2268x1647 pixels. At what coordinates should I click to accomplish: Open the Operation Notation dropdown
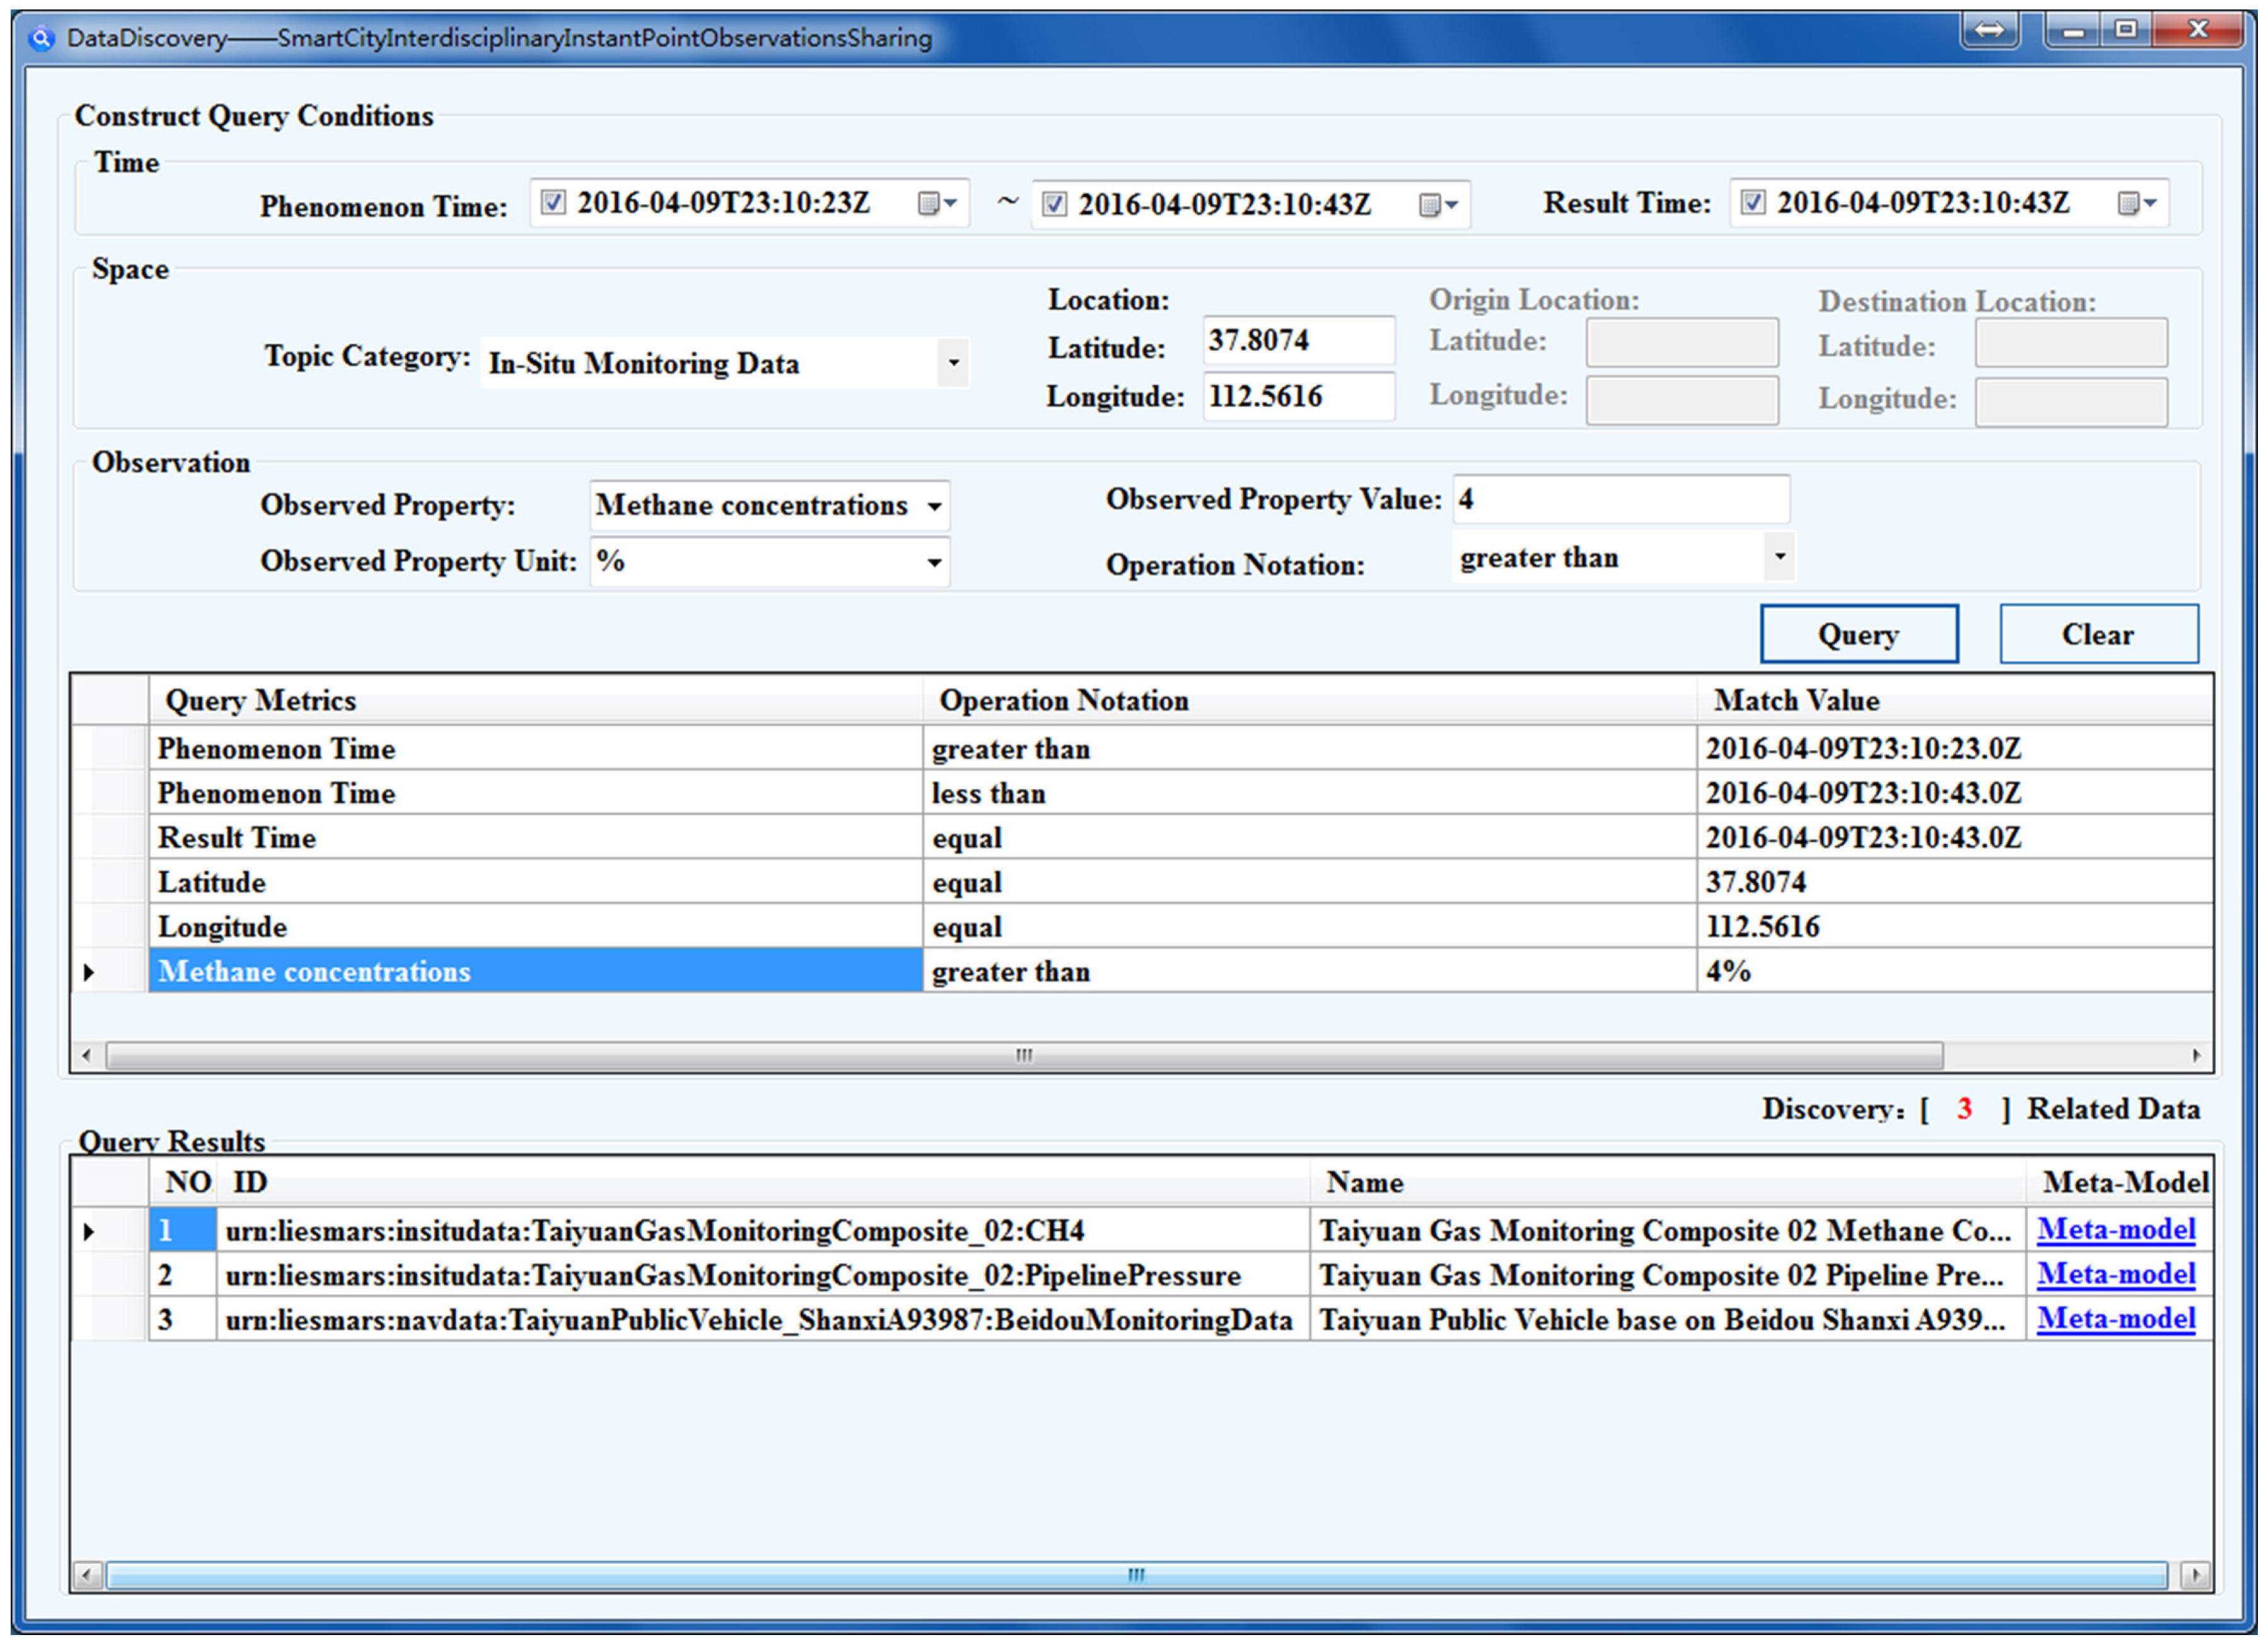[1779, 557]
